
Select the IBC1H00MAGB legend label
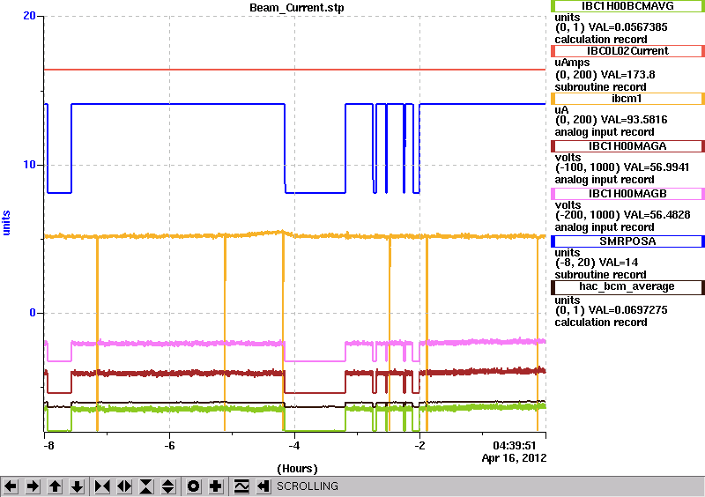[627, 194]
